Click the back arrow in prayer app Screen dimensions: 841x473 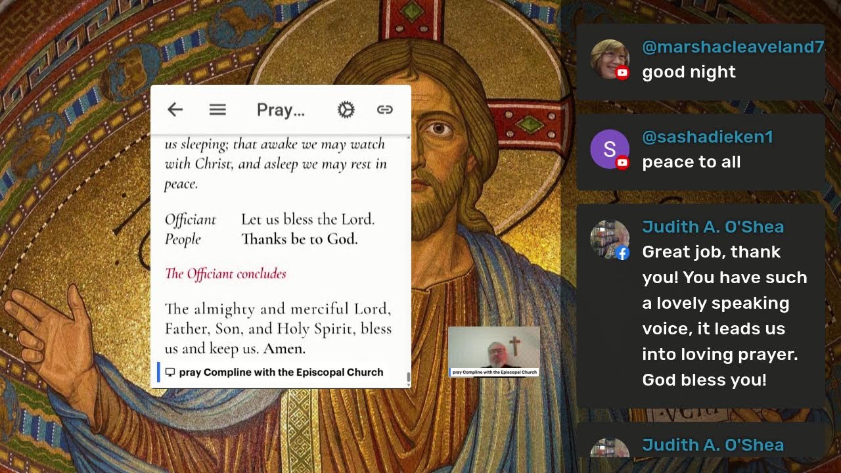pyautogui.click(x=175, y=110)
